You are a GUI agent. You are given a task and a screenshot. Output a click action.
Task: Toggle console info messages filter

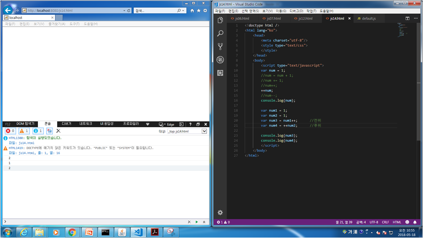pyautogui.click(x=38, y=131)
